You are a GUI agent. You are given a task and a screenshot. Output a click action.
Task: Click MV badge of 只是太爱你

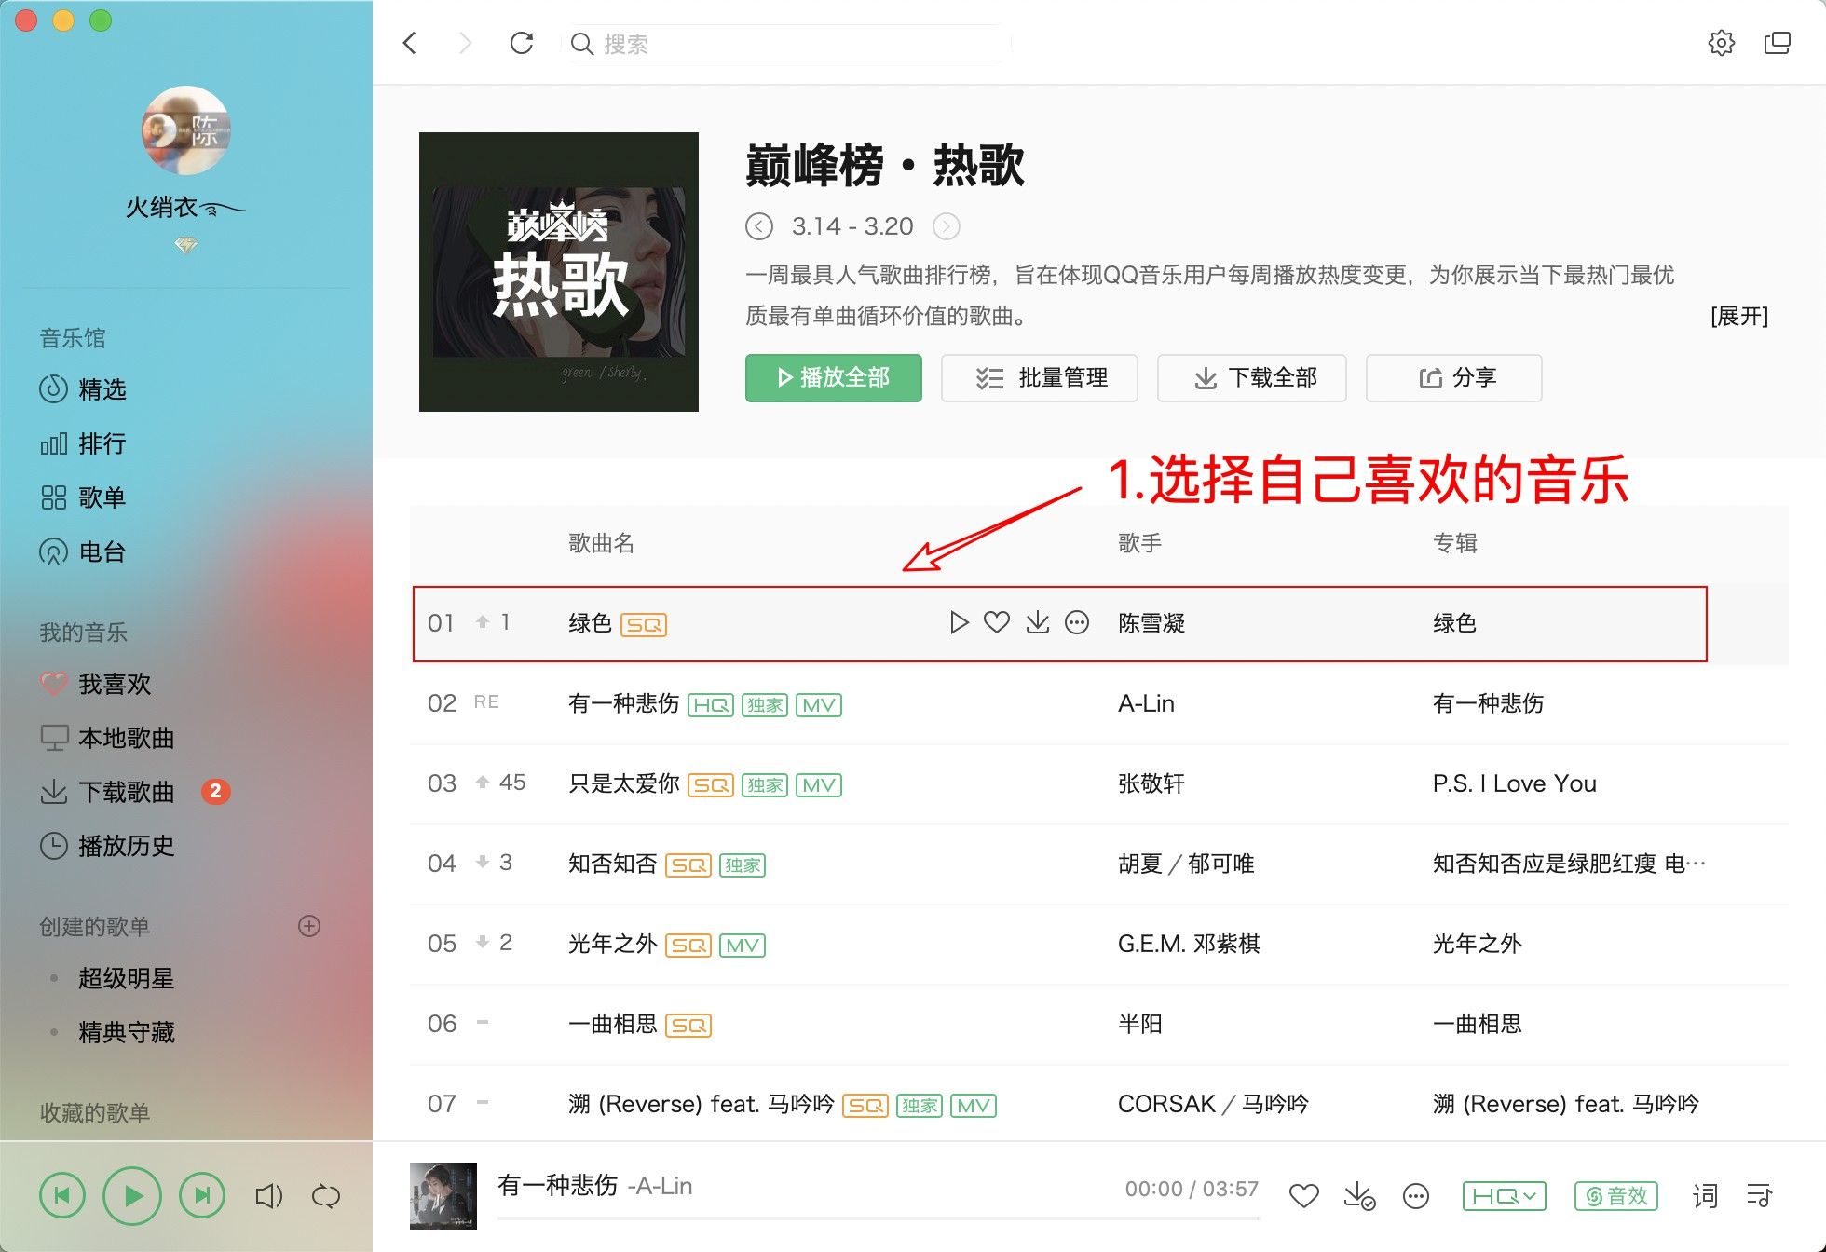(819, 785)
